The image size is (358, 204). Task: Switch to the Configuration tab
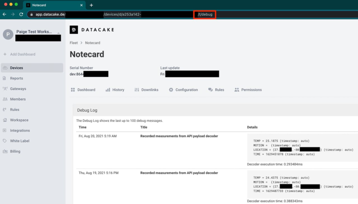pyautogui.click(x=183, y=90)
